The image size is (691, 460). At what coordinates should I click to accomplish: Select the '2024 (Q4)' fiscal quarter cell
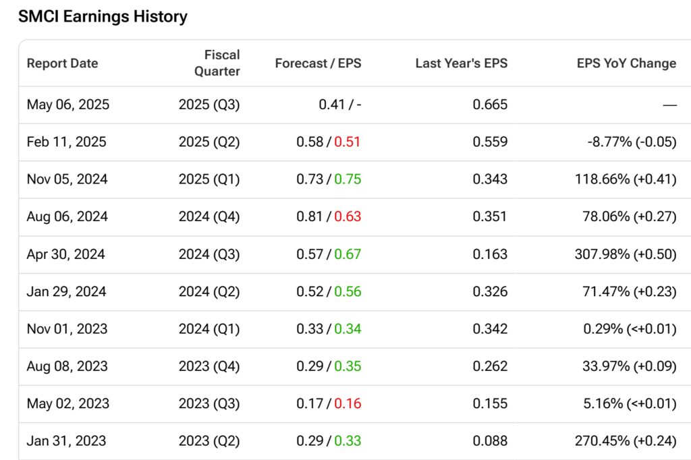(209, 217)
